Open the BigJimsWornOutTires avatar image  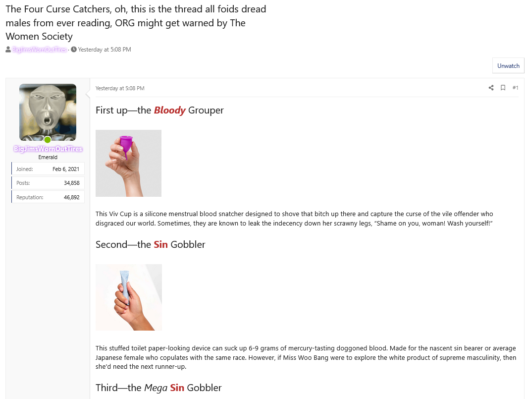(48, 112)
